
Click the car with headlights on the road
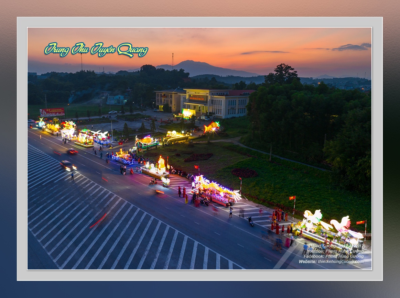[68, 166]
